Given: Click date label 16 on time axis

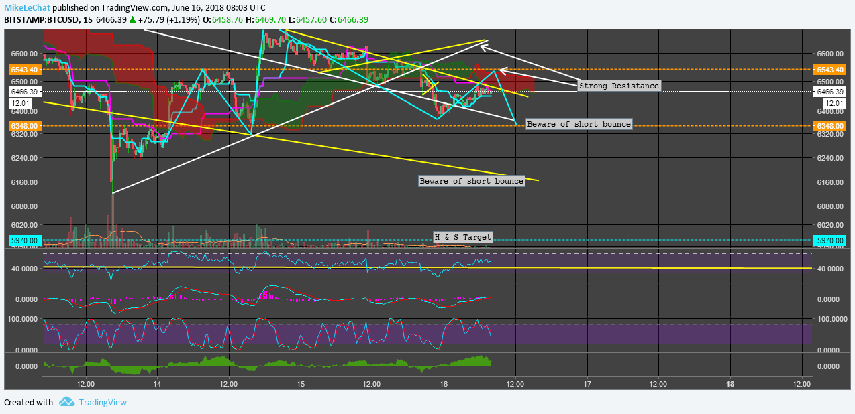Looking at the screenshot, I should (444, 384).
